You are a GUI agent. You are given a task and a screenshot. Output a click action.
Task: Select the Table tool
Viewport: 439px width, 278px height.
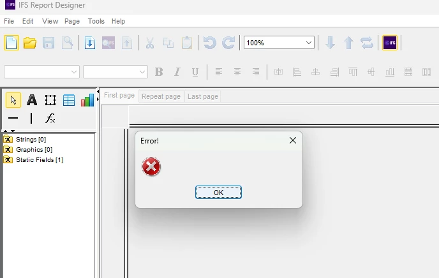(69, 100)
